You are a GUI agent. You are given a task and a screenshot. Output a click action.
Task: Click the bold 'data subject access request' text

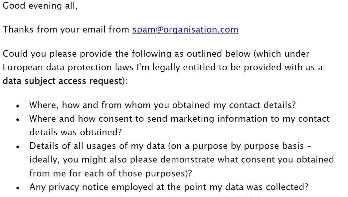point(62,81)
